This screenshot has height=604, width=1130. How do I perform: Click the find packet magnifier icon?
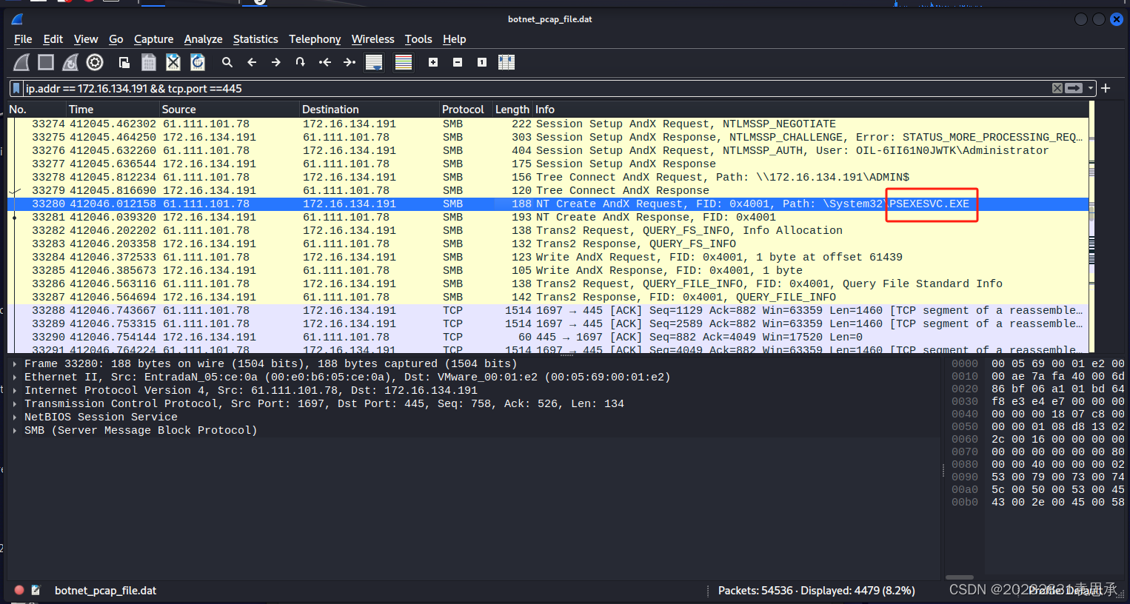click(x=227, y=63)
